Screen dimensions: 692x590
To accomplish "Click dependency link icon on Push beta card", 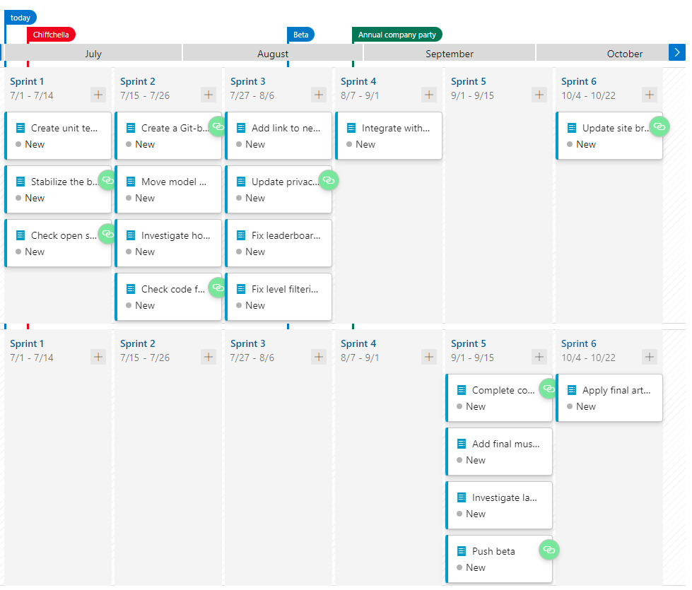I will [x=549, y=550].
